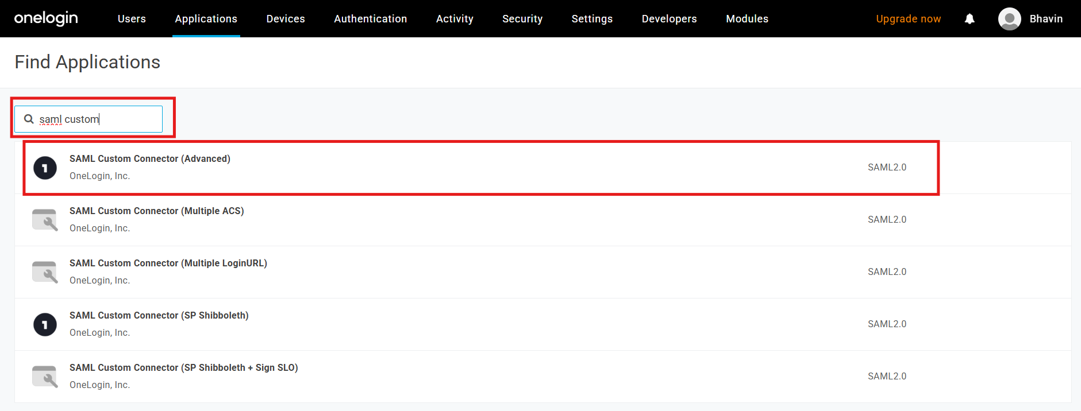Click SAML2.0 label in SP Shibboleth row
Image resolution: width=1081 pixels, height=411 pixels.
pos(887,324)
